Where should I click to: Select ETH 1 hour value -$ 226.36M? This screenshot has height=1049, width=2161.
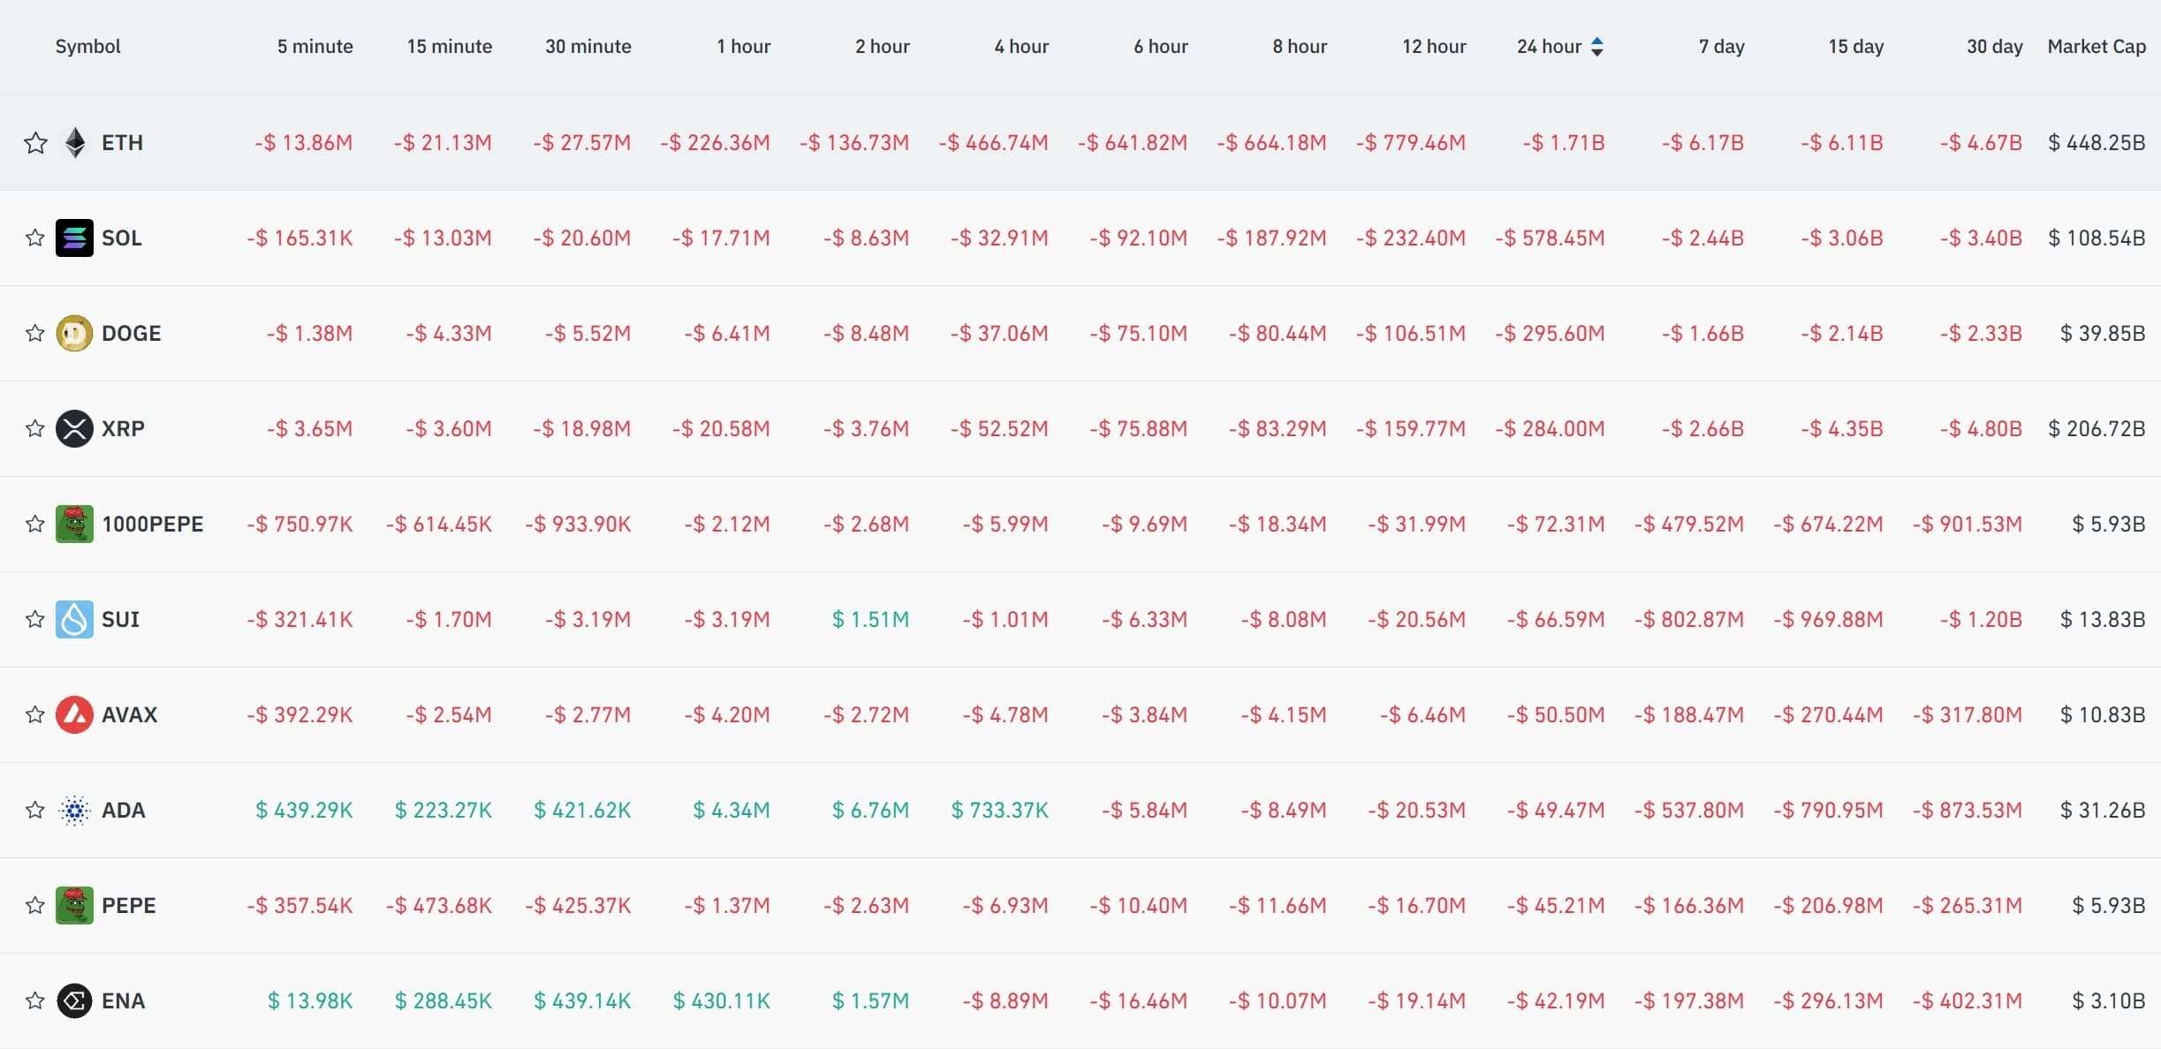pos(716,143)
